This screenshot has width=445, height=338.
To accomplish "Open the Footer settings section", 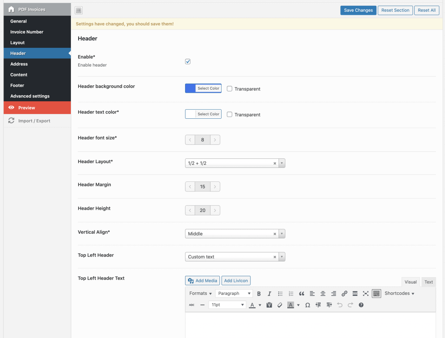I will click(17, 85).
